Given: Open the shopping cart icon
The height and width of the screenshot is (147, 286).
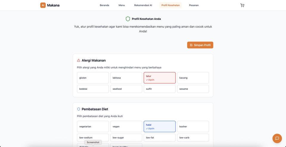Looking at the screenshot, I should click(242, 5).
